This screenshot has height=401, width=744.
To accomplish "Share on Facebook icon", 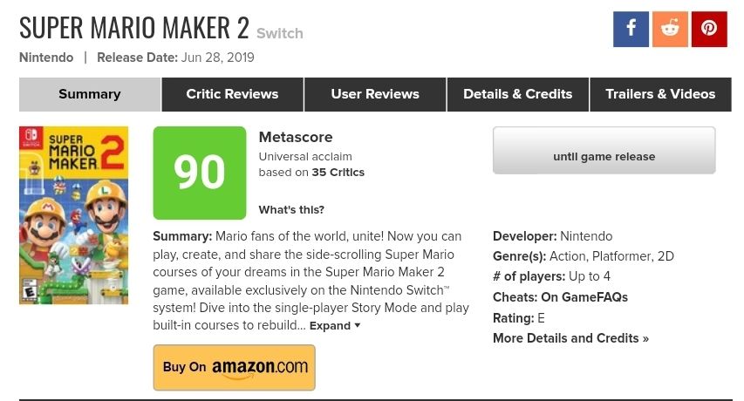I will (631, 29).
